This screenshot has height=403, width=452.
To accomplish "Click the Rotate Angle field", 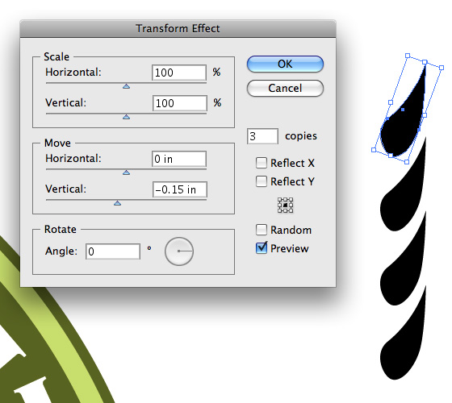I will tap(113, 251).
